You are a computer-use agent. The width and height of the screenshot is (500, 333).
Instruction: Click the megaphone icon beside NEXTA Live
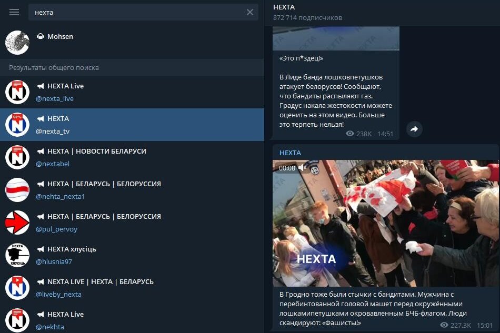(x=42, y=86)
